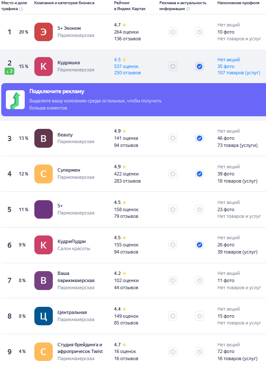The height and width of the screenshot is (366, 266).
Task: Open the 5+ Эконом company logo
Action: 44,32
